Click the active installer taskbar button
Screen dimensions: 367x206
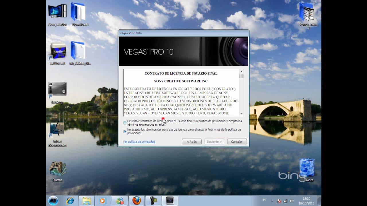click(170, 201)
